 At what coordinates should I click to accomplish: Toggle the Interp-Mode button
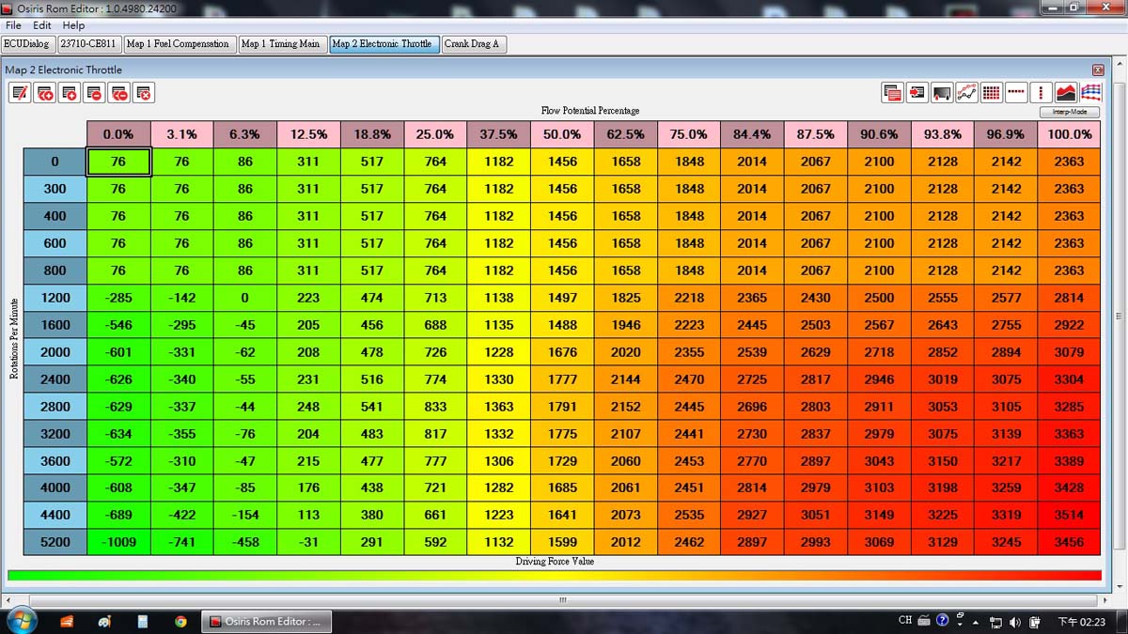pyautogui.click(x=1070, y=112)
